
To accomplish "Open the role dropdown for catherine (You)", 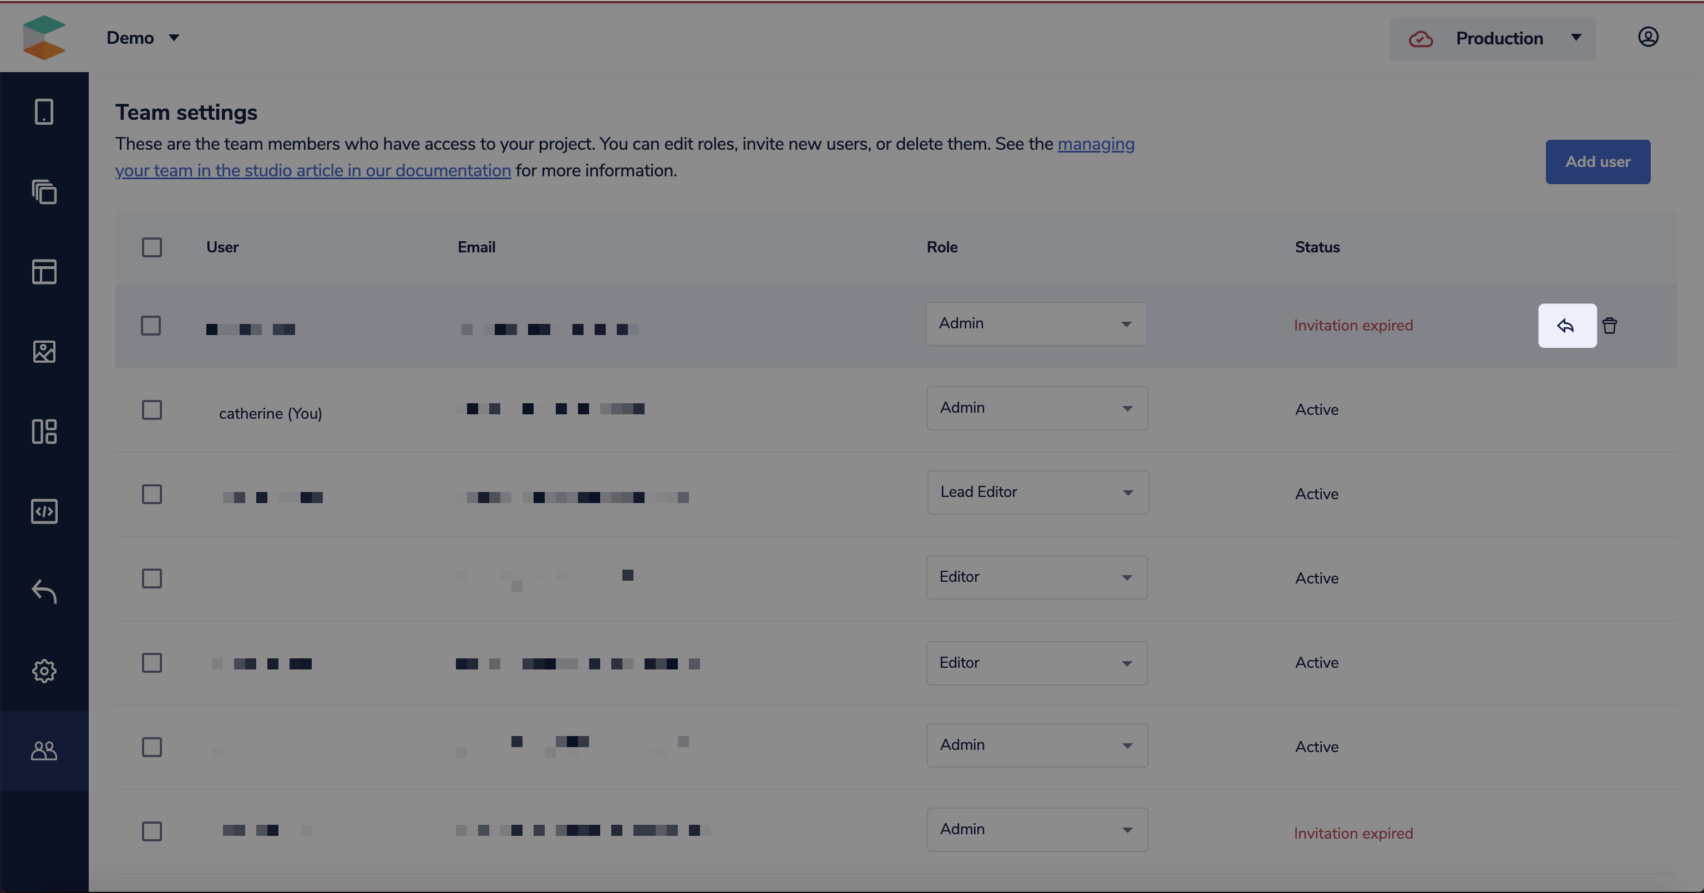I will [x=1037, y=408].
